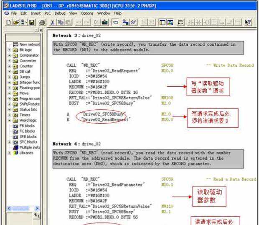Screen dimensions: 259x225
Task: Click the Save icon in the toolbar
Action: tap(32, 22)
